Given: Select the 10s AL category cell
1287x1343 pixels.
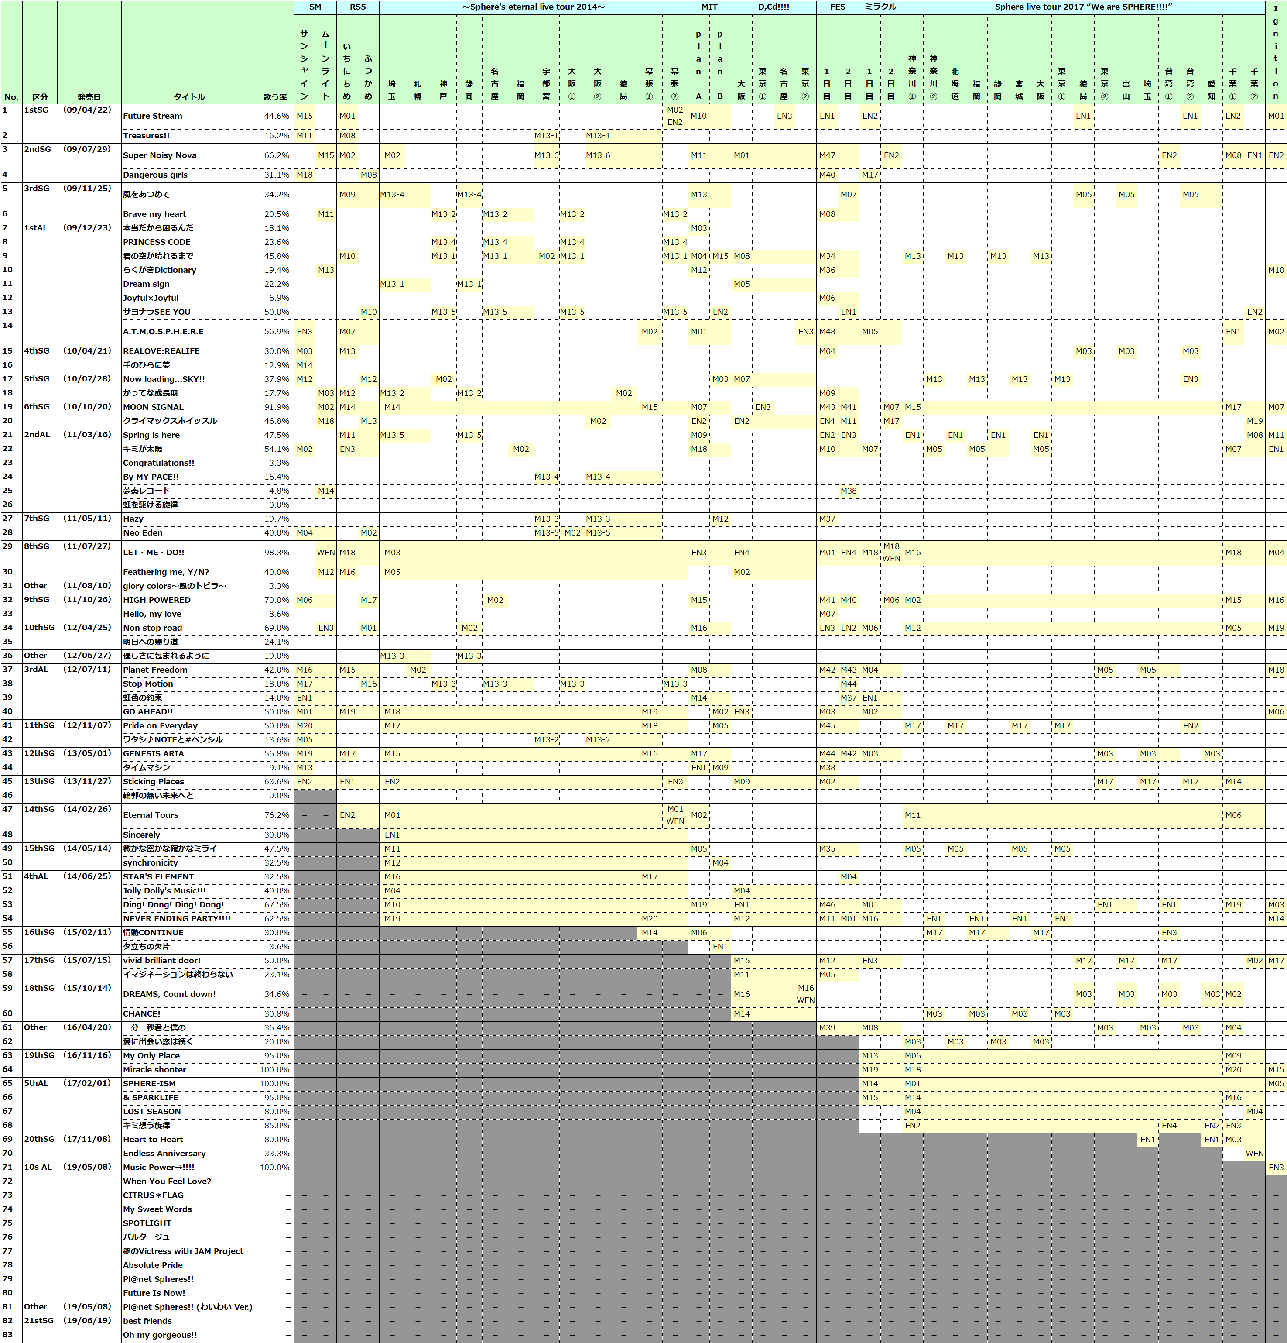Looking at the screenshot, I should click(38, 1168).
